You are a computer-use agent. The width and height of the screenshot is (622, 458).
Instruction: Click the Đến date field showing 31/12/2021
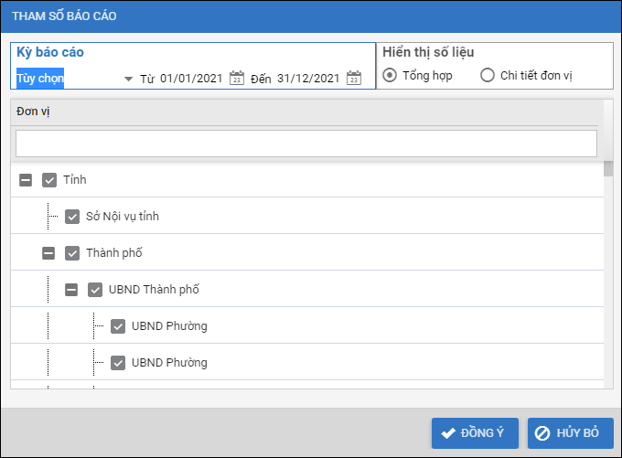308,79
